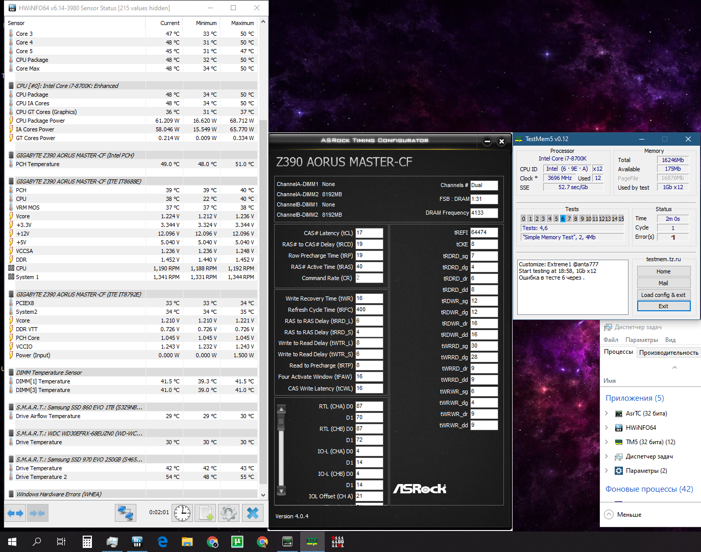
Task: Select the Drive Airflow Temperature row
Action: point(132,416)
